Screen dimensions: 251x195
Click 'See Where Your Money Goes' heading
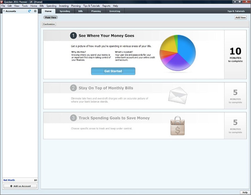106,35
